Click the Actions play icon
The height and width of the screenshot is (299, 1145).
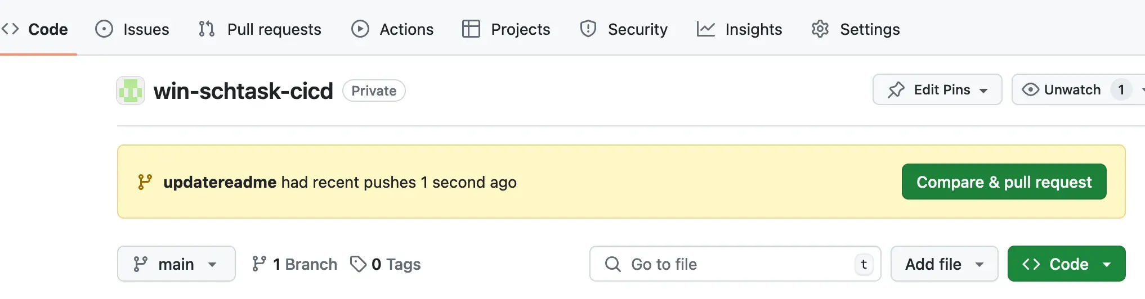(x=360, y=29)
